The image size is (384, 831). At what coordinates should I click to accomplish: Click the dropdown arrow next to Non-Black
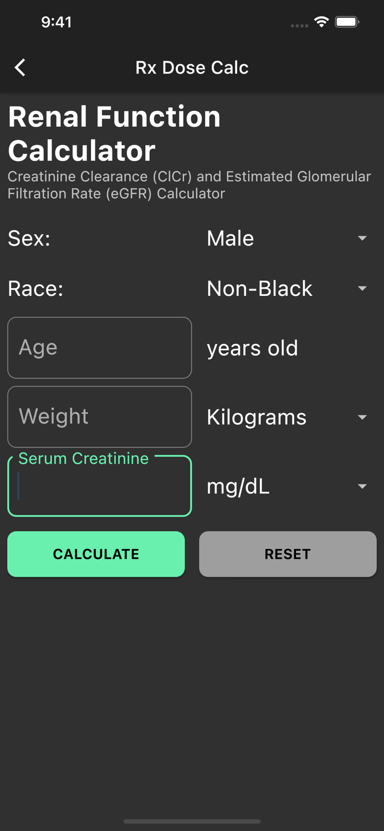(363, 289)
